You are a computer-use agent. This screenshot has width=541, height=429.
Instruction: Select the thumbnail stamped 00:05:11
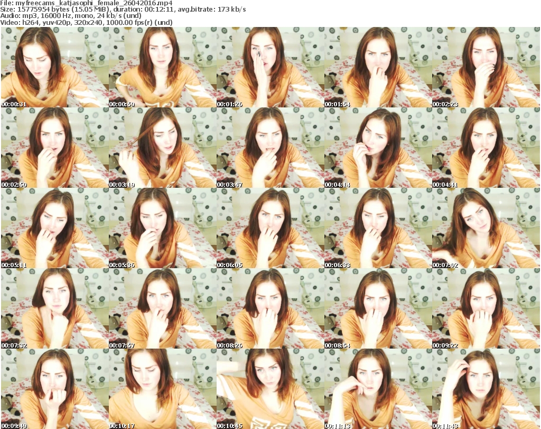coord(54,228)
